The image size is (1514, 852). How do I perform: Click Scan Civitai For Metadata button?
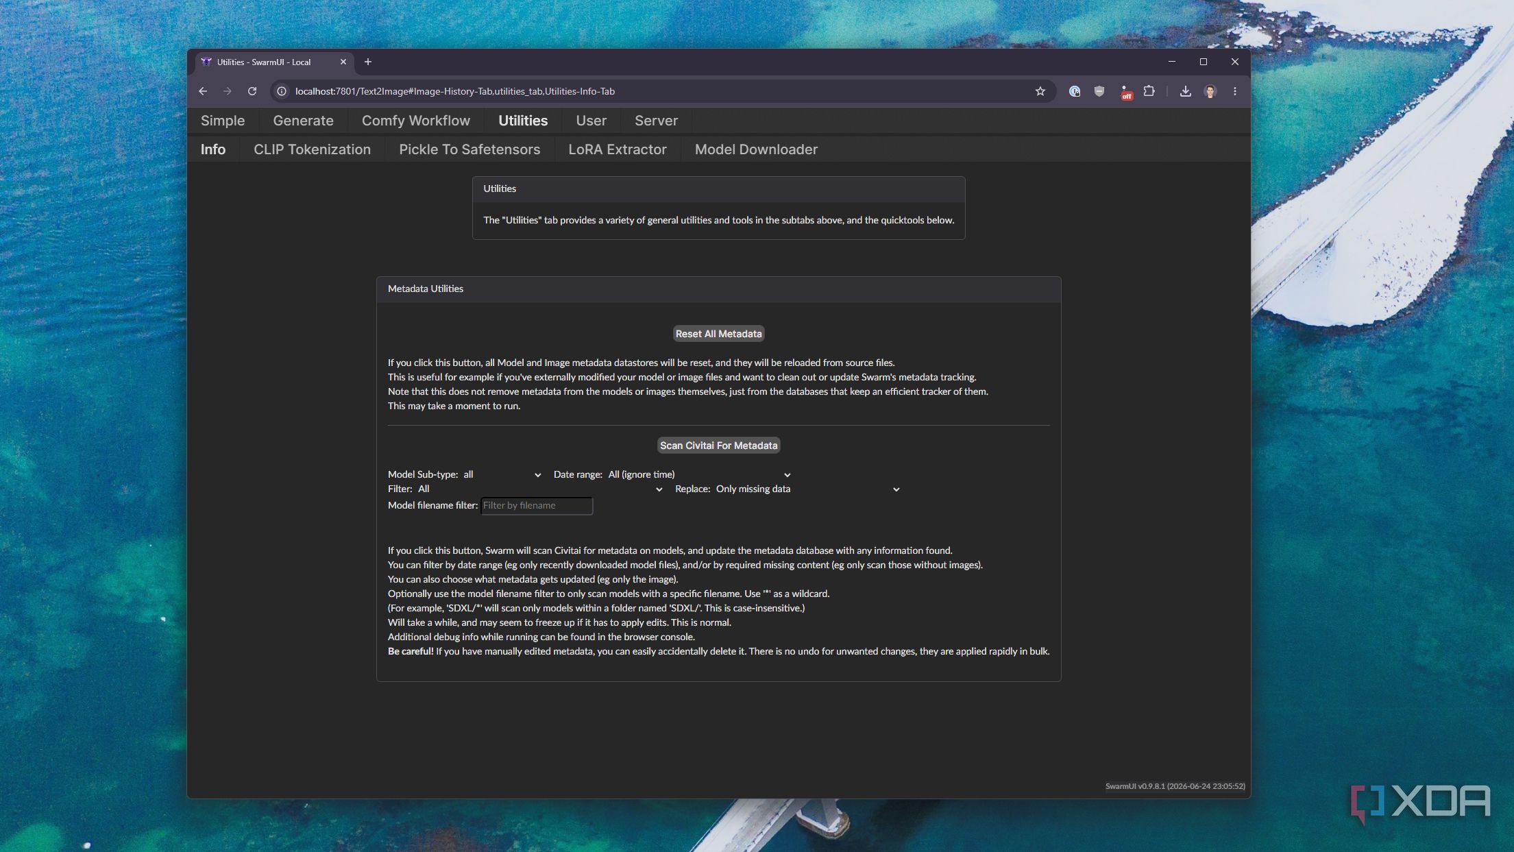pyautogui.click(x=718, y=446)
